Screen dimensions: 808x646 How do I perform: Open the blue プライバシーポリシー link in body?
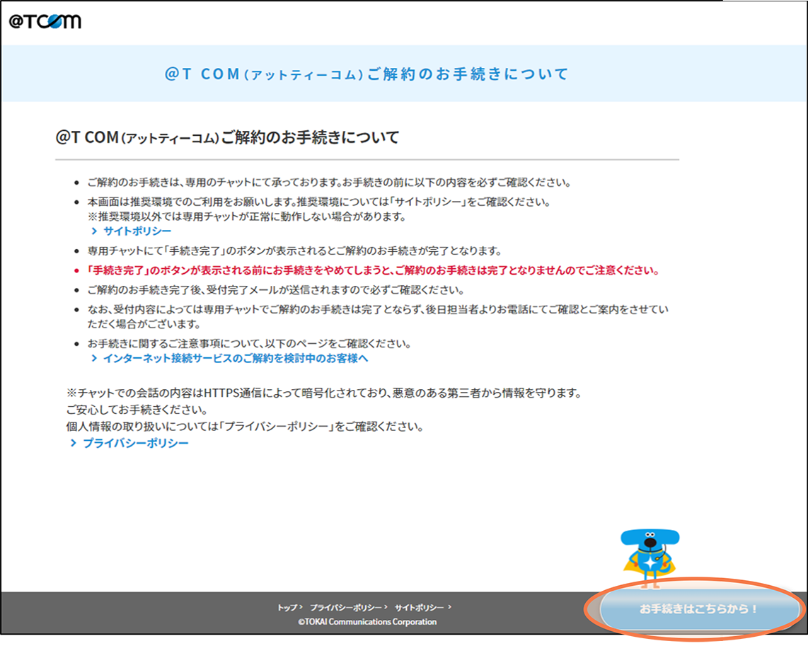point(136,444)
